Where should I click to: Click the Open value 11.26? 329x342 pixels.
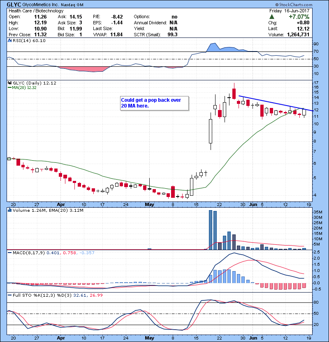click(40, 17)
